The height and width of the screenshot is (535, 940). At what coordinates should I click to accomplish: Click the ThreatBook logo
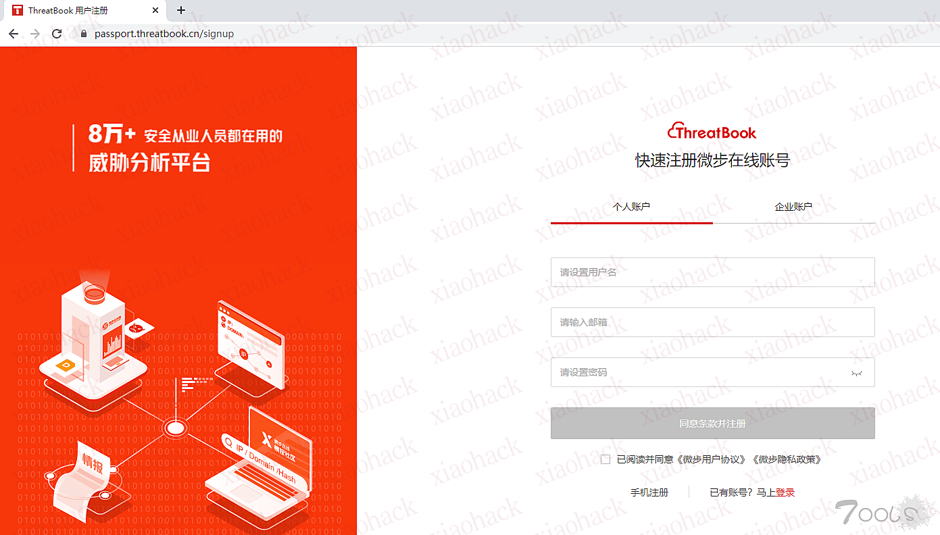tap(712, 132)
